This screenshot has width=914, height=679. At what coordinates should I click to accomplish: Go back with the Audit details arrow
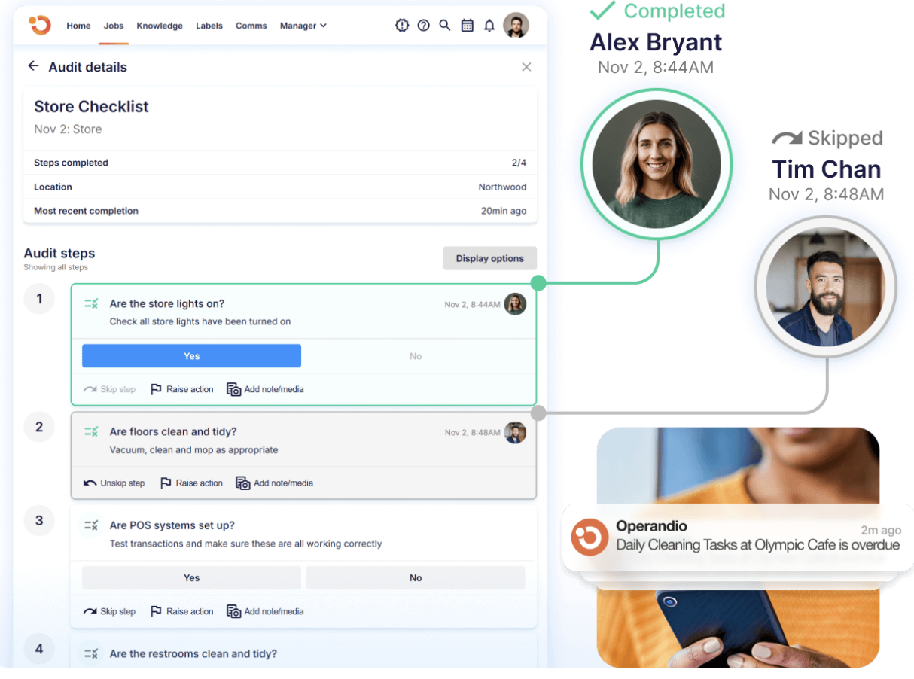click(x=33, y=66)
